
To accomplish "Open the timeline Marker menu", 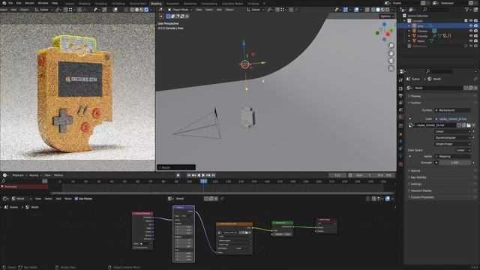I will [58, 175].
